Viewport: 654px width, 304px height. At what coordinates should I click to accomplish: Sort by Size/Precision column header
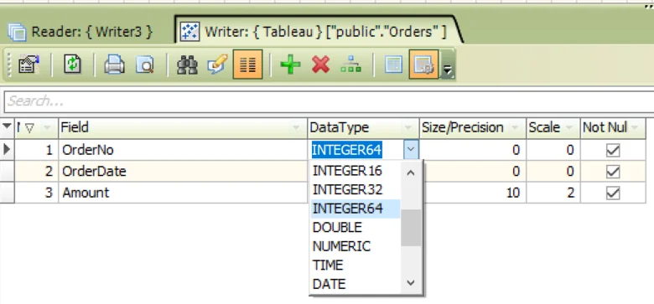pyautogui.click(x=472, y=127)
